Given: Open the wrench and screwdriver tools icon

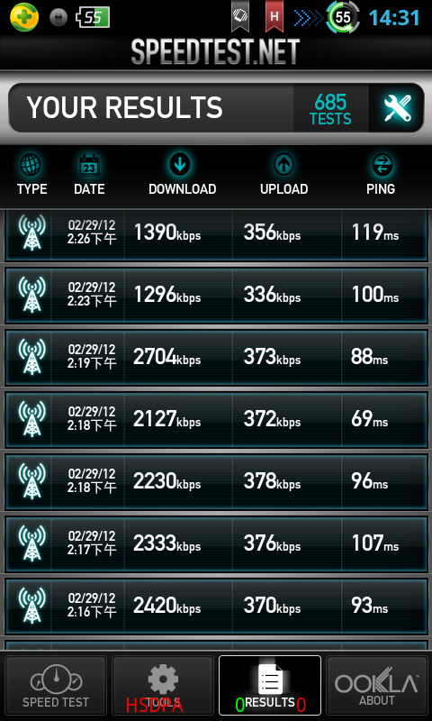Looking at the screenshot, I should pyautogui.click(x=397, y=108).
